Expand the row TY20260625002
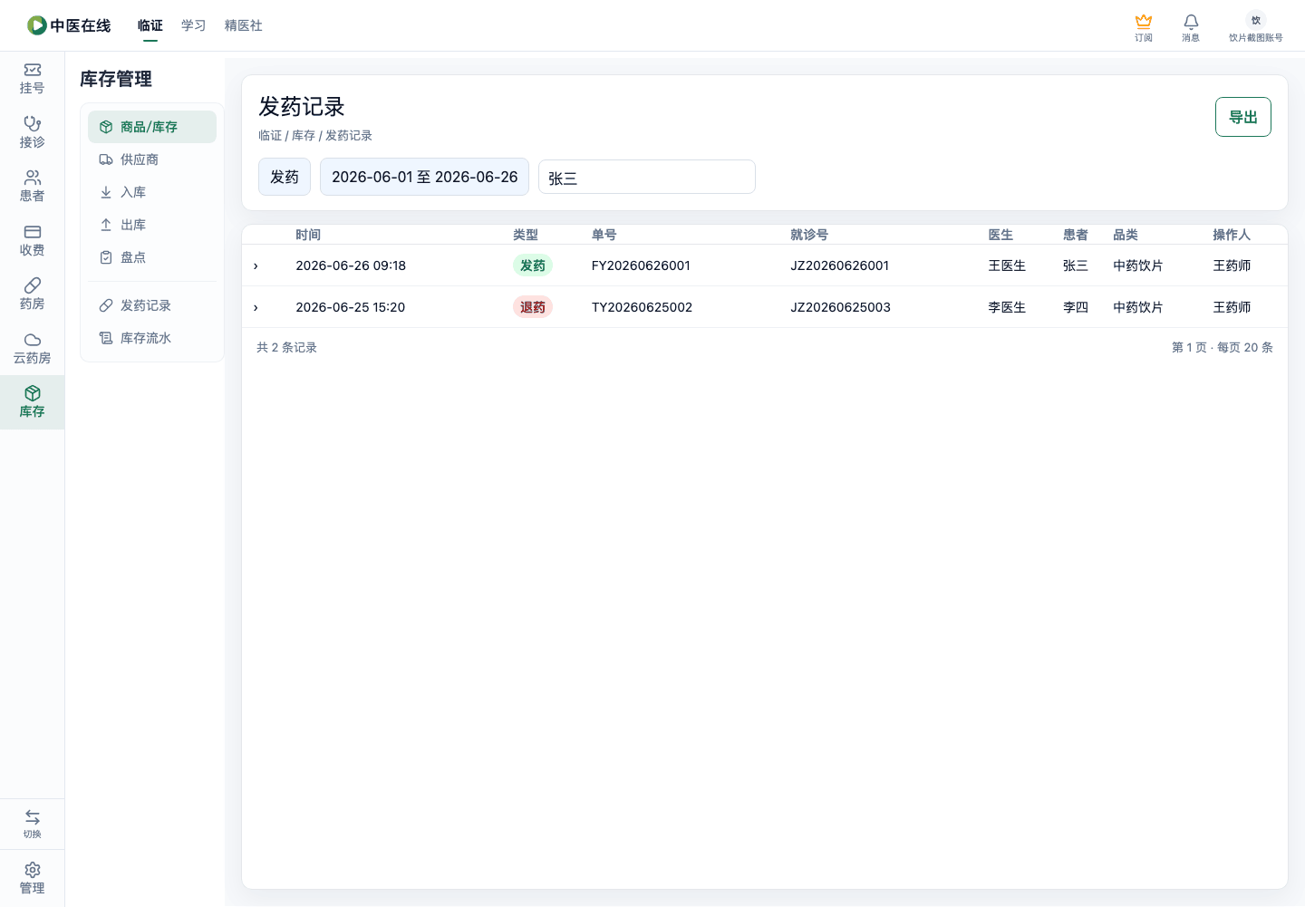 pos(256,307)
